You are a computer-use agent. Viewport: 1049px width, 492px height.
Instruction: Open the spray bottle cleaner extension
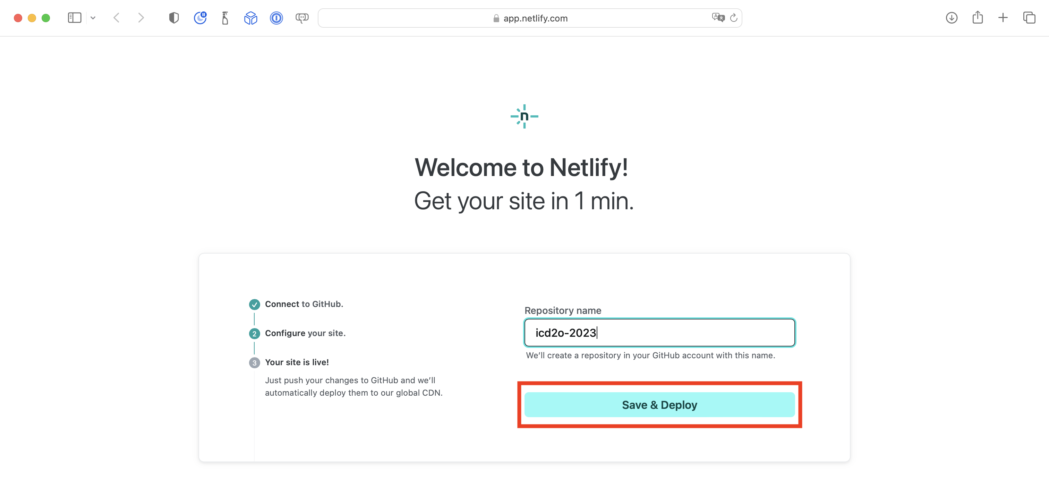pos(225,18)
